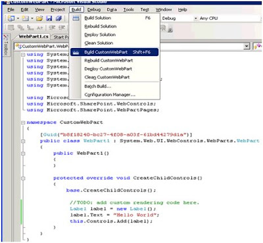Viewport: 263px width, 243px height.
Task: Click the members combo icon right of the class dropdown
Action: pos(258,46)
